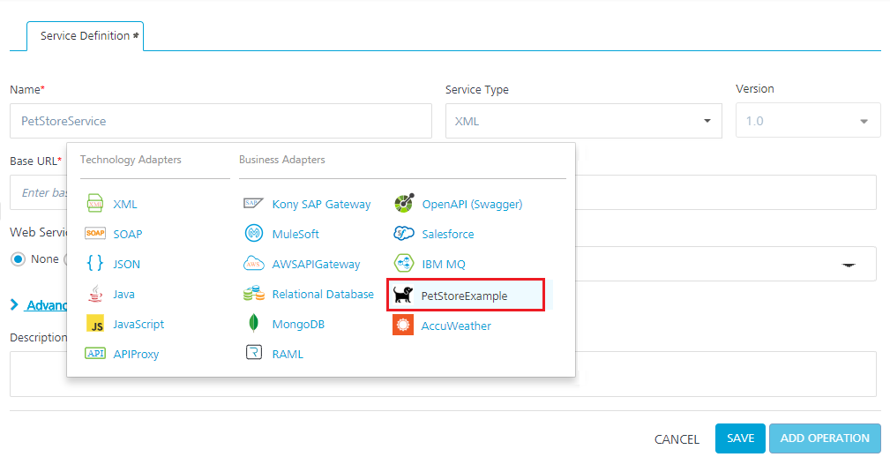Click the SAVE button
Screen dimensions: 890x472
click(x=740, y=438)
